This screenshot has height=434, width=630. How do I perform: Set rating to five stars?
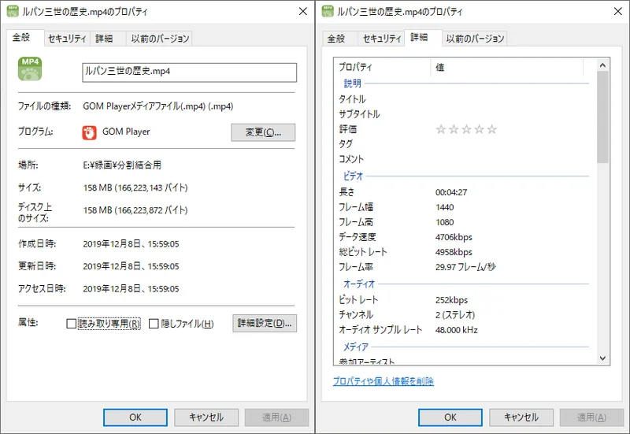(x=492, y=129)
